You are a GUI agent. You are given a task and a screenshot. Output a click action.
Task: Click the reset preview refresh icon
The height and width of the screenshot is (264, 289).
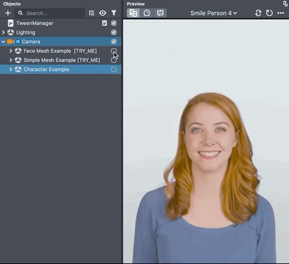point(269,13)
